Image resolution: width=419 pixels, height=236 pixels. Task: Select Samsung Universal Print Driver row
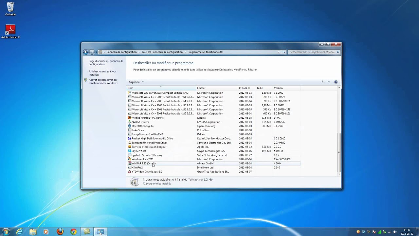[x=213, y=143]
